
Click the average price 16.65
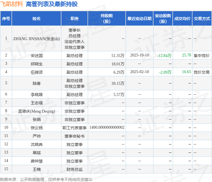186,72
